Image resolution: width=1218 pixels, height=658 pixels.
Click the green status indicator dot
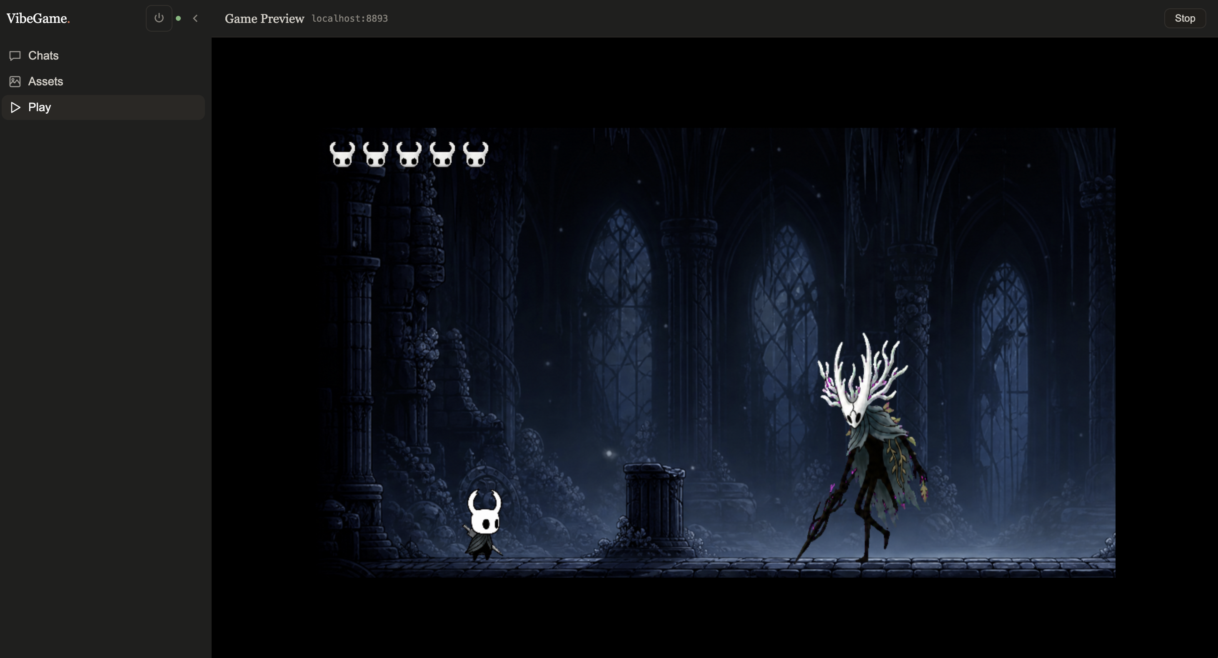178,18
